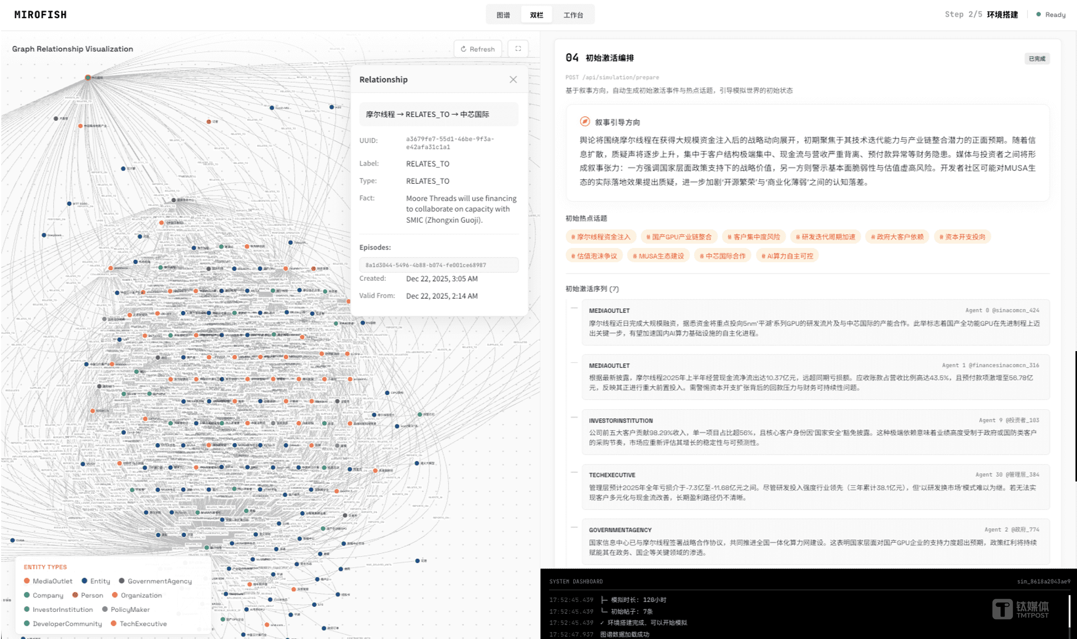
Task: Click the Person legend patterned dot
Action: click(75, 595)
